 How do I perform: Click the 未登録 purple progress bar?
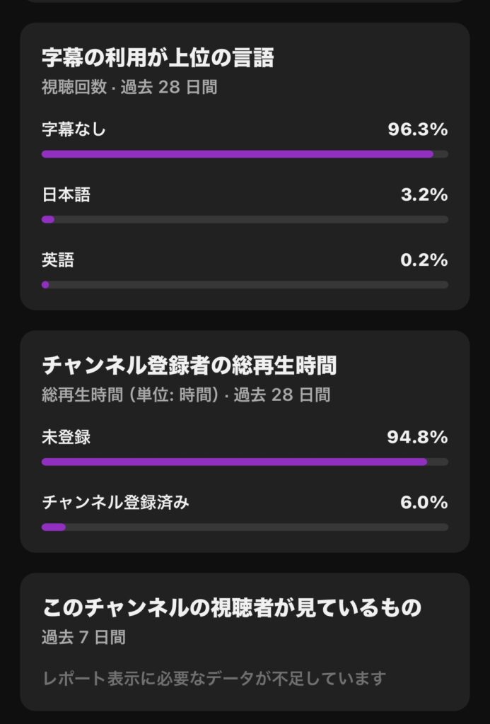click(245, 462)
